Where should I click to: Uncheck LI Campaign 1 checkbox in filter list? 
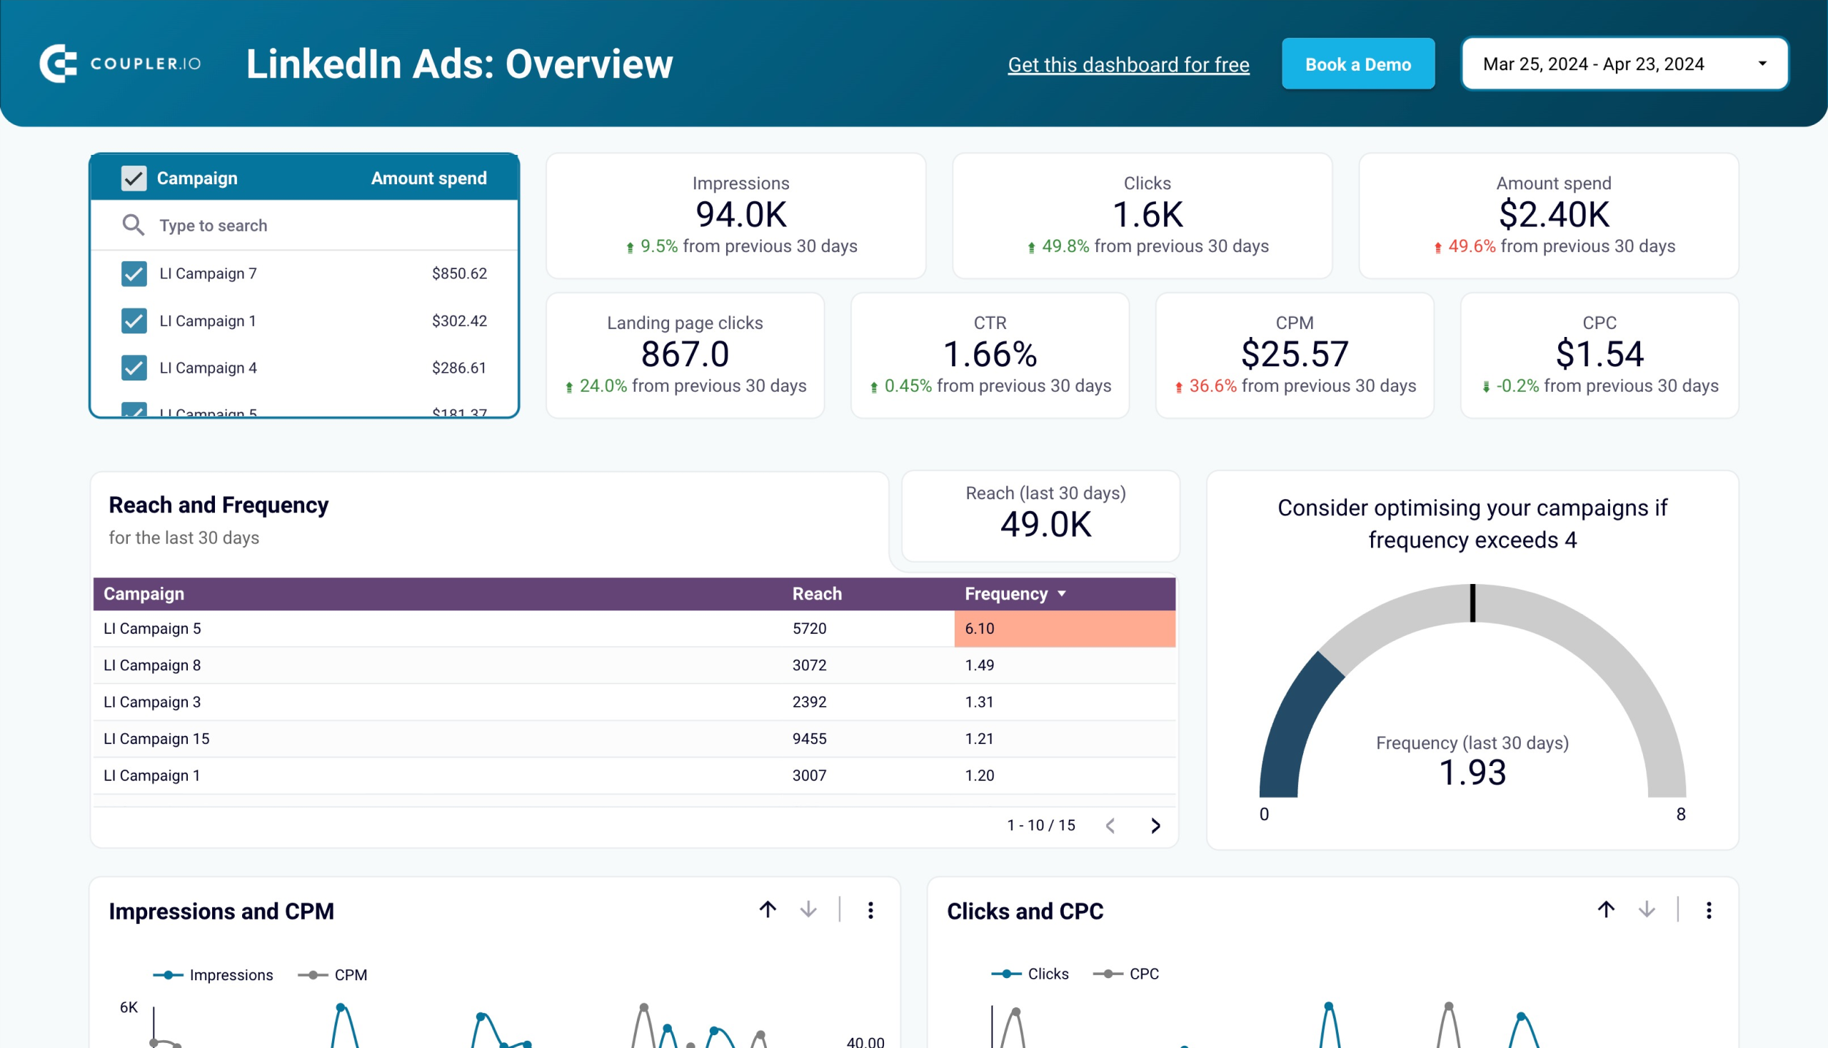point(134,321)
